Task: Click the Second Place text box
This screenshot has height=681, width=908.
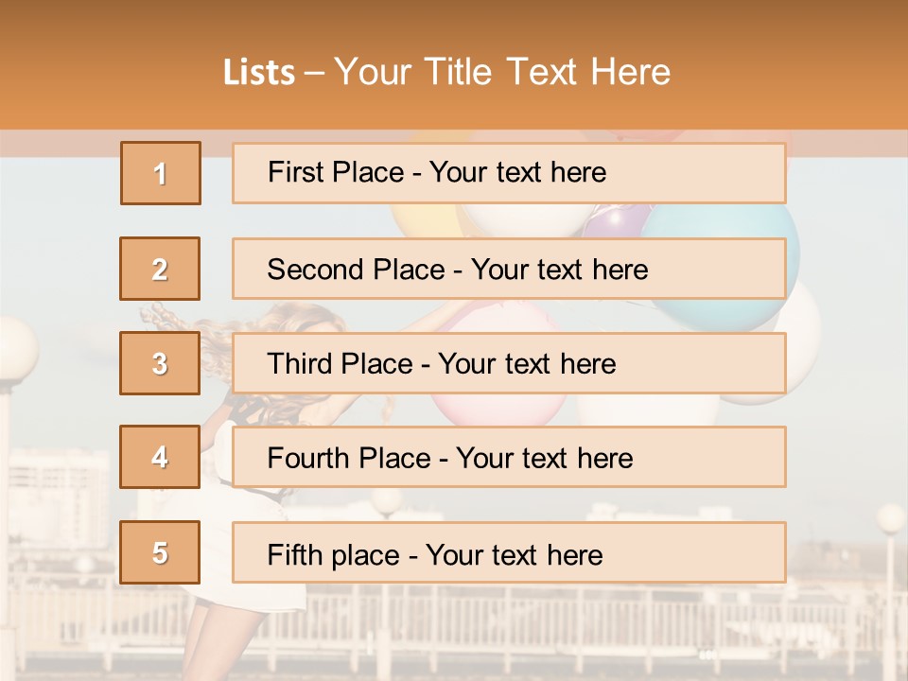Action: click(x=509, y=269)
